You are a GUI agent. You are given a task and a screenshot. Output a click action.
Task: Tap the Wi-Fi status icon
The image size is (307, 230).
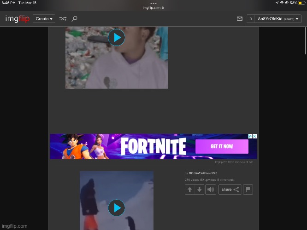pos(282,3)
